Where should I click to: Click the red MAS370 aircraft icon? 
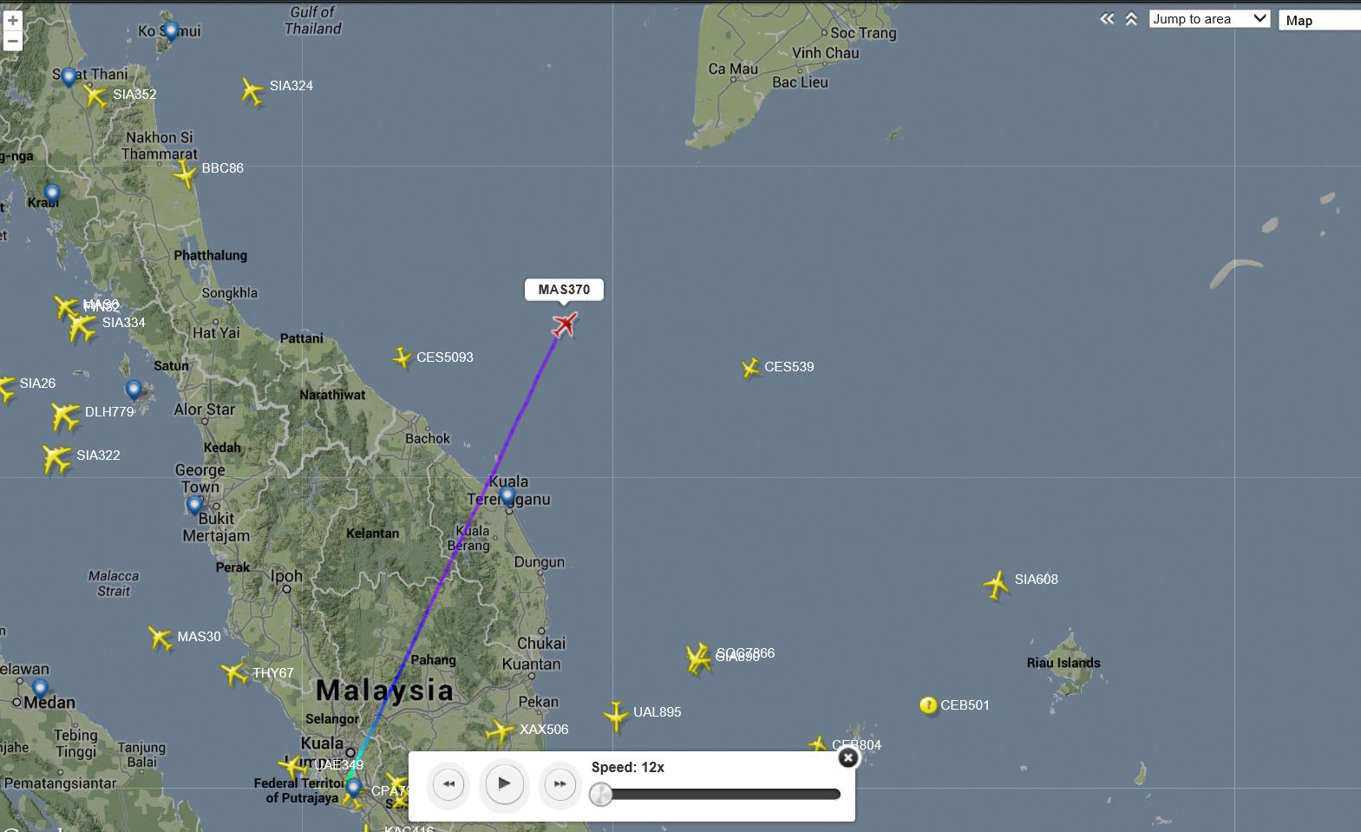pos(565,324)
